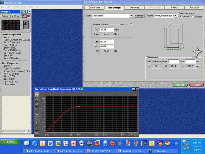Open the EP graph view
The height and width of the screenshot is (154, 205).
(x=37, y=109)
